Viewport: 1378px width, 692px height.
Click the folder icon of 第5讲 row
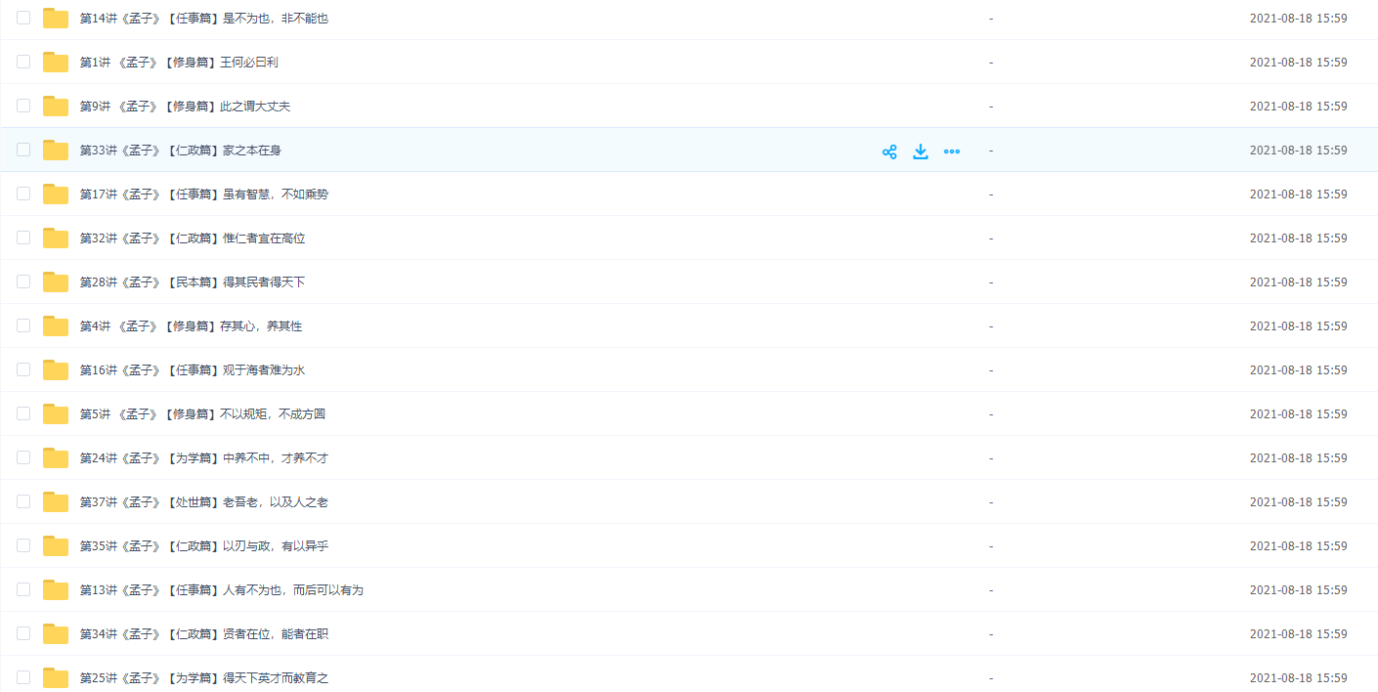click(56, 414)
